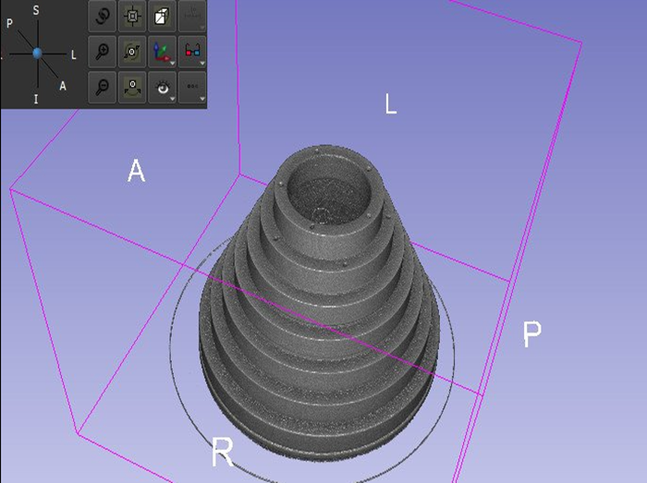
Task: Click A on the axis direction widget
Action: tap(62, 86)
